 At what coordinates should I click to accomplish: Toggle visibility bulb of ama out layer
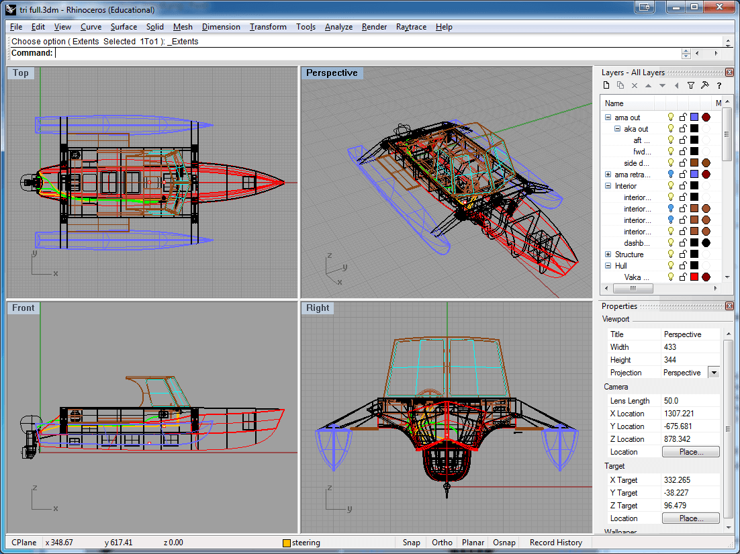pyautogui.click(x=670, y=118)
